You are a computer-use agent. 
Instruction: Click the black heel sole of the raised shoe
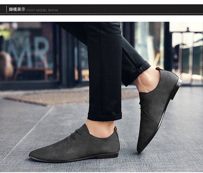click(x=176, y=88)
